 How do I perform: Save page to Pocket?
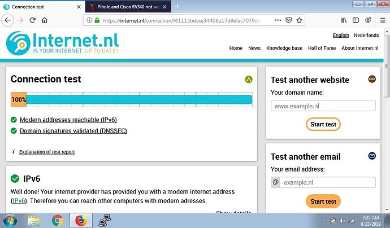point(288,20)
